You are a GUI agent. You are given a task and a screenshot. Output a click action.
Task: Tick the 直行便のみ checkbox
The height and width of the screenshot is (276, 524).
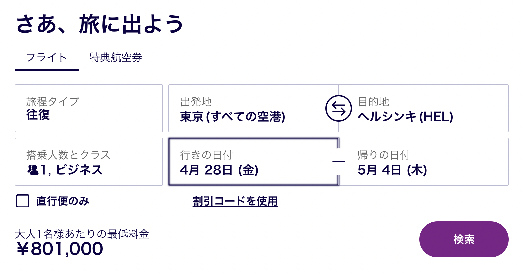[x=23, y=201]
